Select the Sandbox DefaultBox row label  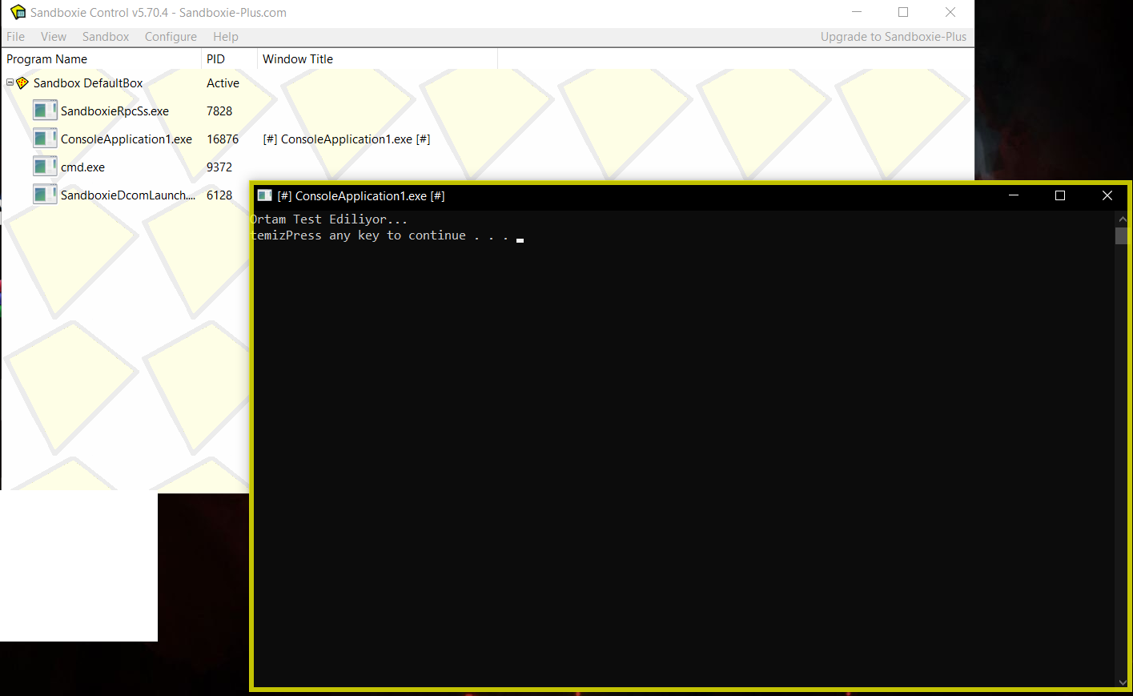tap(88, 83)
